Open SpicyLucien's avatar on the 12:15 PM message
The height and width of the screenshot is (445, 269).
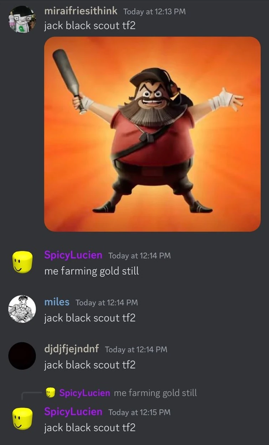pos(22,419)
